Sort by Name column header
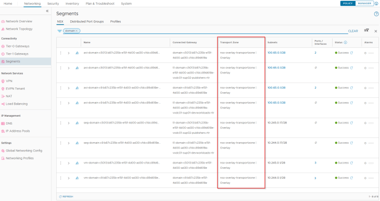 (x=87, y=42)
